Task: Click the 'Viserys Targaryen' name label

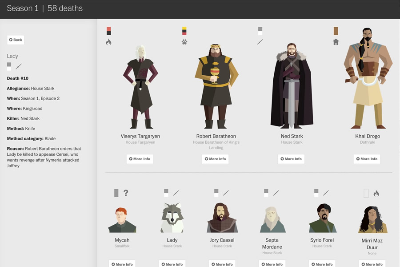Action: point(140,136)
